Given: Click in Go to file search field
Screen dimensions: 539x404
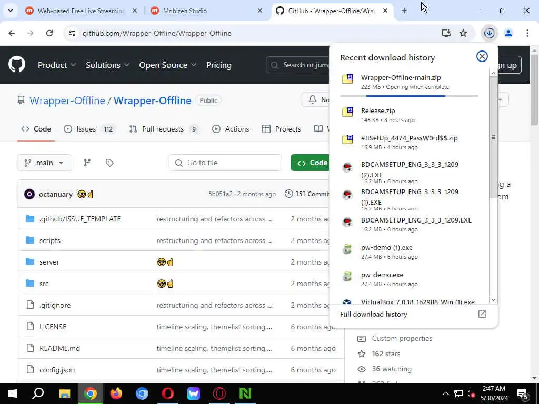Looking at the screenshot, I should 225,163.
